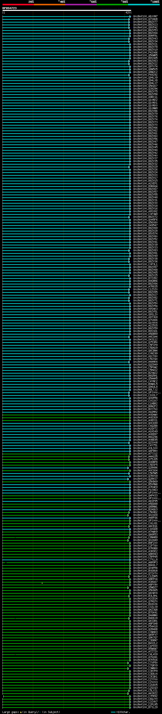Open hit UniRef100_A8J0N7
This screenshot has height=714, width=162.
tap(145, 16)
